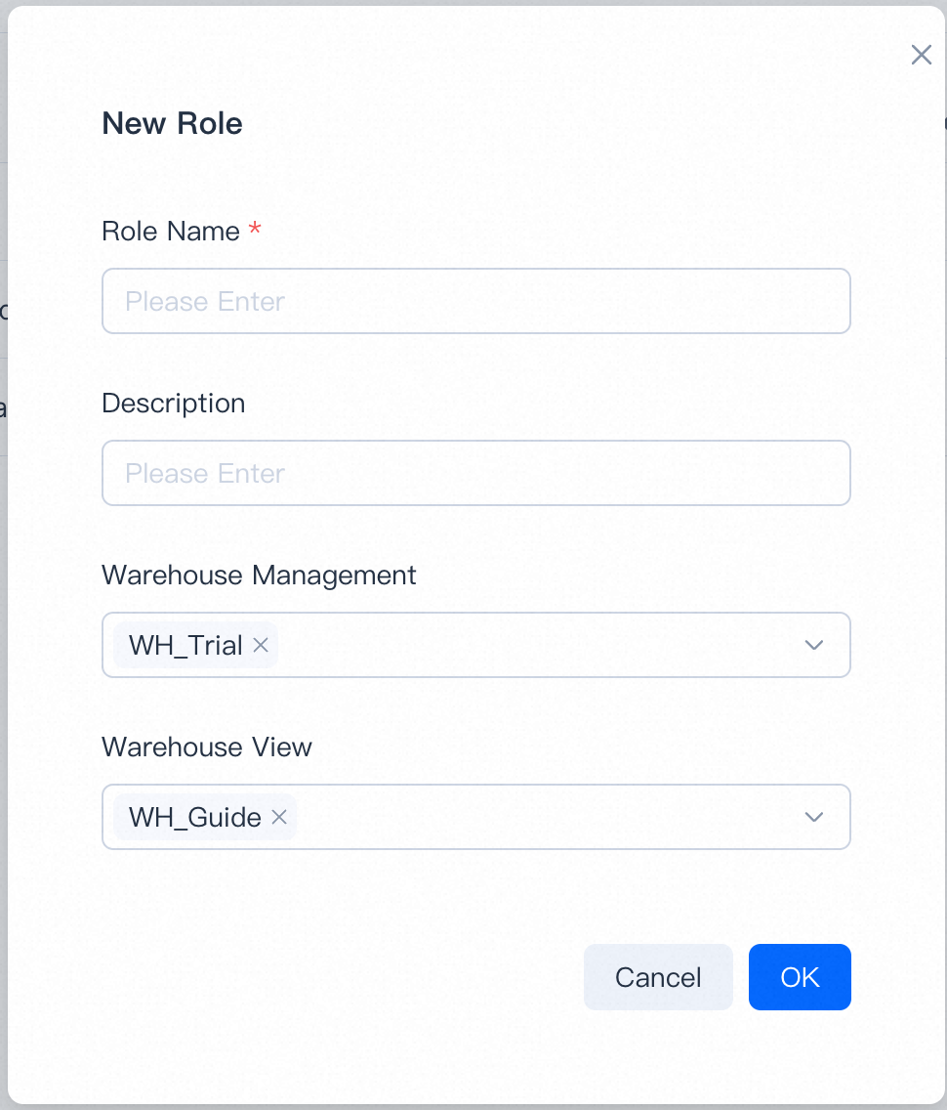Expand the Warehouse View dropdown arrow
The width and height of the screenshot is (947, 1110).
(813, 817)
